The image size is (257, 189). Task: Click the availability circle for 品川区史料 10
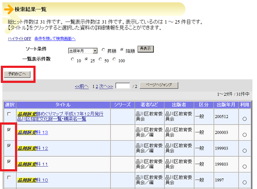pyautogui.click(x=245, y=183)
